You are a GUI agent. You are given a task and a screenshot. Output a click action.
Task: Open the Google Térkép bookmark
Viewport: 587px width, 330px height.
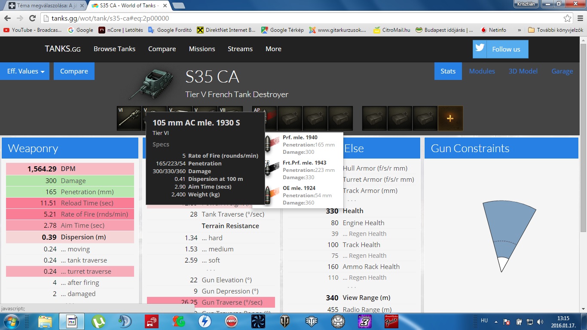[x=282, y=30]
